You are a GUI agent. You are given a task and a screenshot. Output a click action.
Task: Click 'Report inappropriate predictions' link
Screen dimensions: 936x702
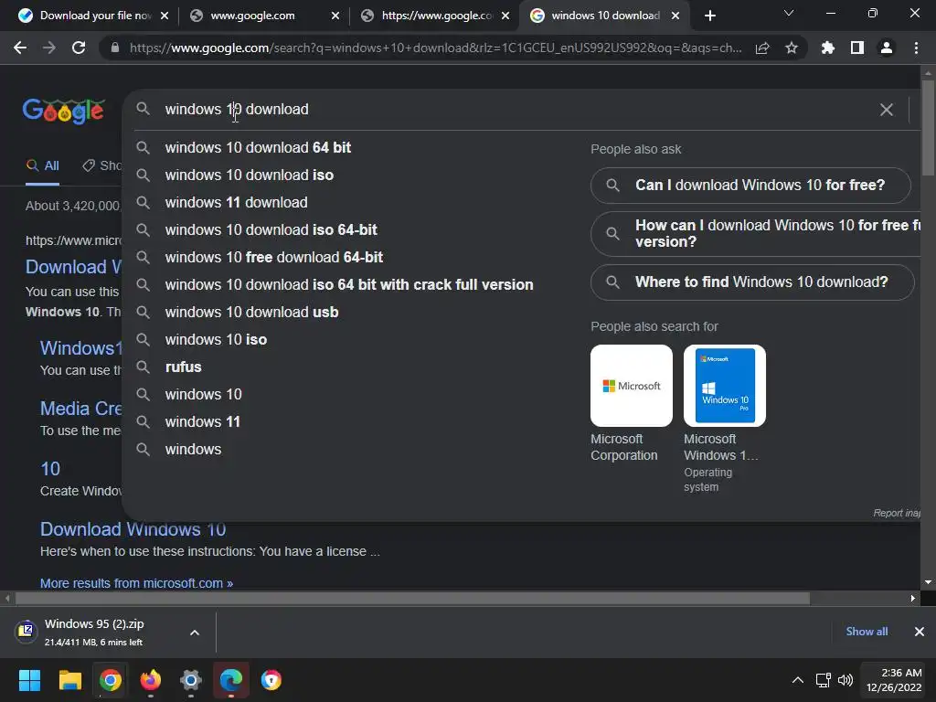coord(897,513)
